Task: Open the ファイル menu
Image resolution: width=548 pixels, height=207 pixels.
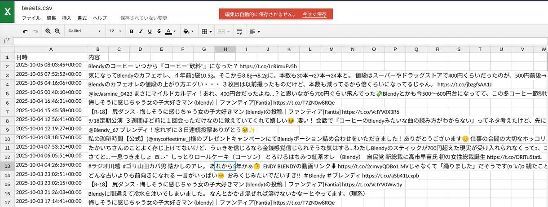Action: pyautogui.click(x=31, y=18)
